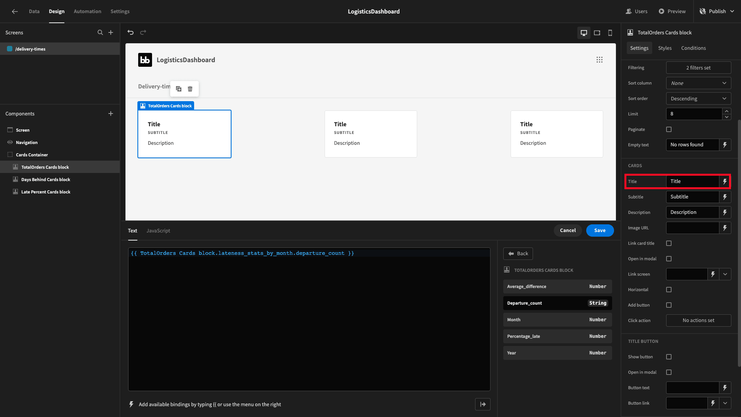The width and height of the screenshot is (741, 417).
Task: Open the Styles tab
Action: [x=665, y=48]
